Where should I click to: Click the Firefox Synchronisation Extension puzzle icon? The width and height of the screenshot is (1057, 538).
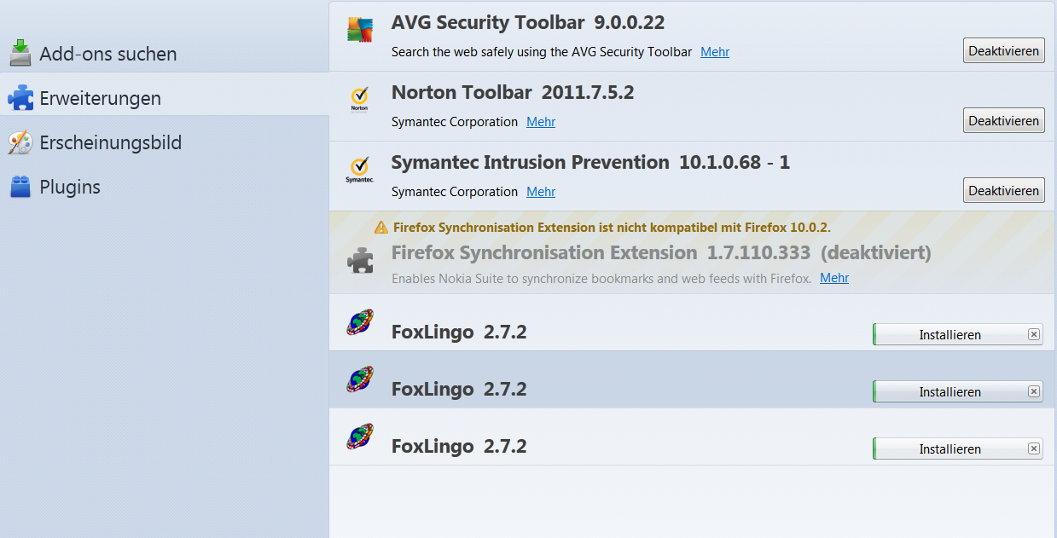click(360, 260)
